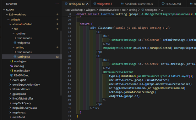Click the breadcrumb ellipsis after setting.tsx
Viewport: 196px width, 120px height.
tap(162, 10)
